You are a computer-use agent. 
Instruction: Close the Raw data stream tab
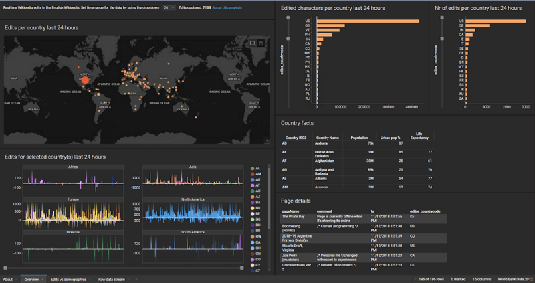128,280
